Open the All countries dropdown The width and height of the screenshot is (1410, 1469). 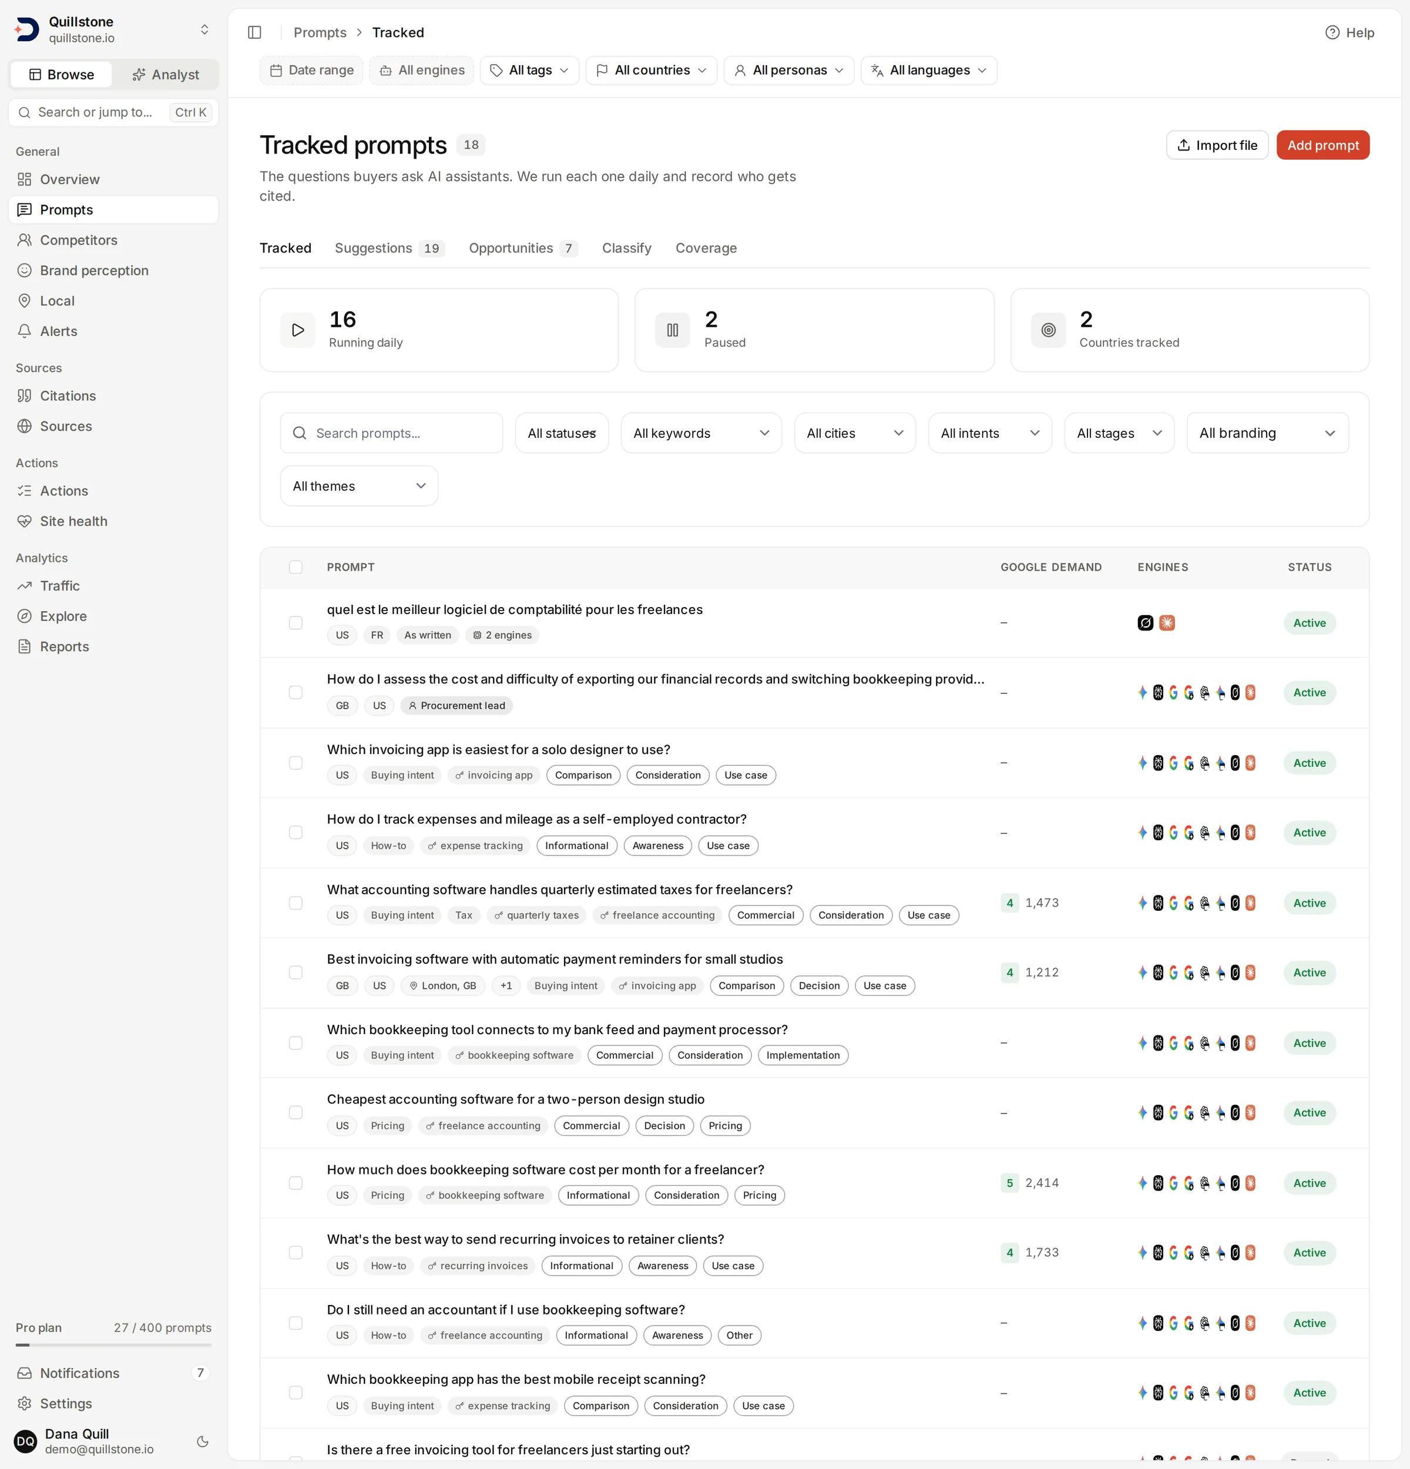coord(651,71)
